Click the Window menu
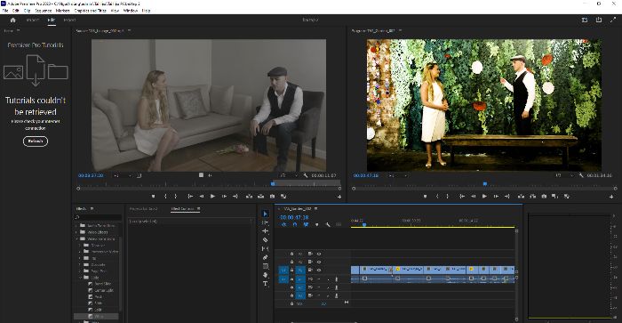The width and height of the screenshot is (622, 323). point(131,11)
